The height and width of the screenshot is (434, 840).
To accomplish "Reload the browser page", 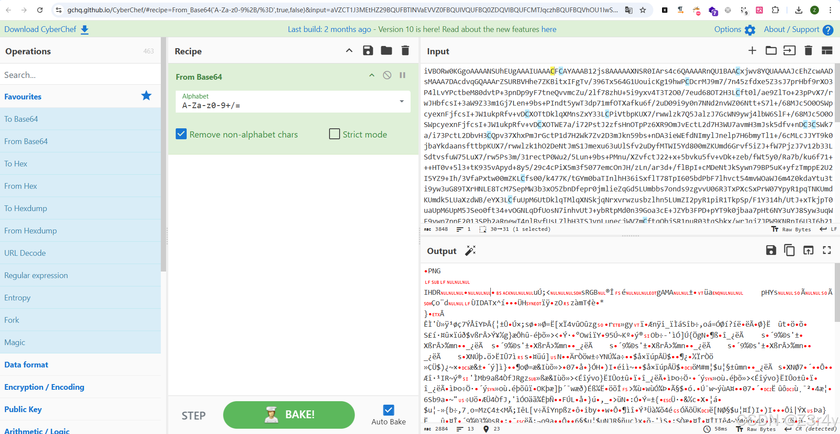I will [x=40, y=10].
